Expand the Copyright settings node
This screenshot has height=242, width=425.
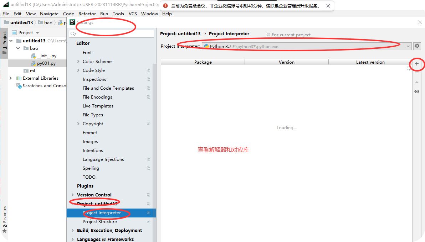tap(78, 124)
